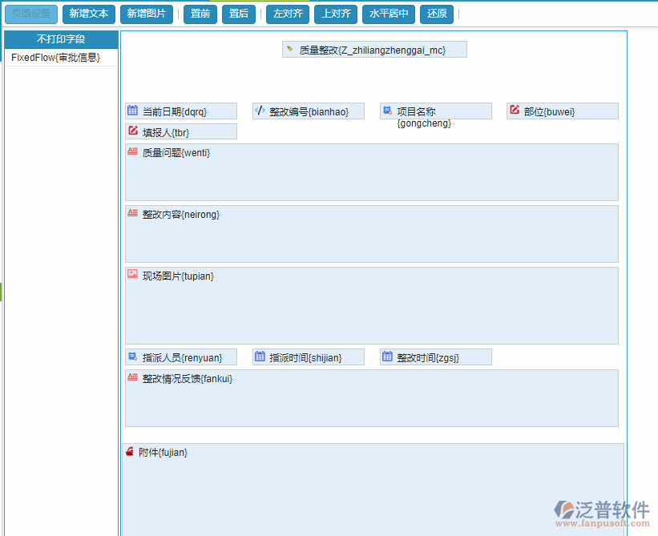Click the attachment icon beside 附件
Screen dimensions: 658x536
point(130,452)
